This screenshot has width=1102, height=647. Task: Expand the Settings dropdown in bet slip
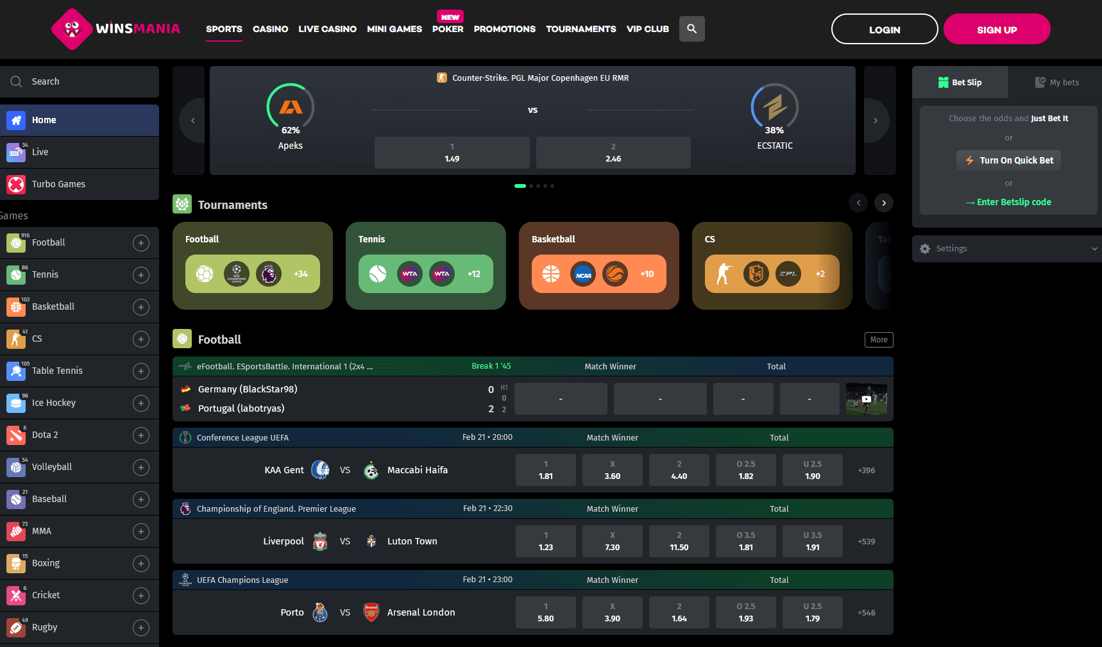point(1094,249)
